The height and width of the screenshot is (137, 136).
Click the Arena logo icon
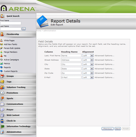coord(4,8)
